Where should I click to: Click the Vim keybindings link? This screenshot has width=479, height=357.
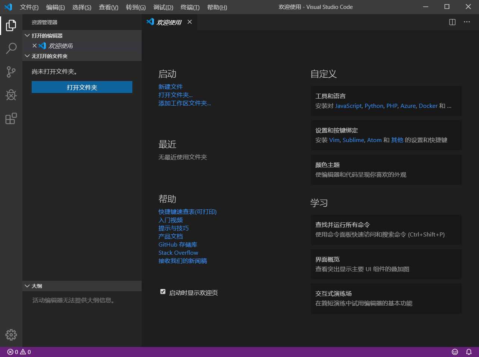(x=334, y=140)
